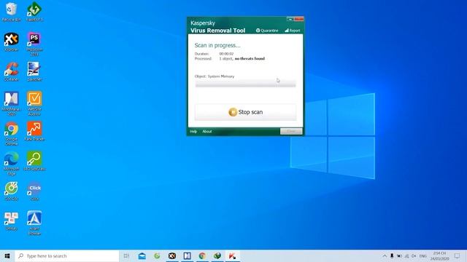This screenshot has width=467, height=262.
Task: Click the "Object: System Memory" label
Action: click(215, 76)
